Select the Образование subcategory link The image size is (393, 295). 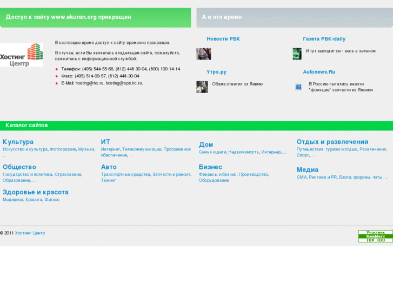click(17, 180)
